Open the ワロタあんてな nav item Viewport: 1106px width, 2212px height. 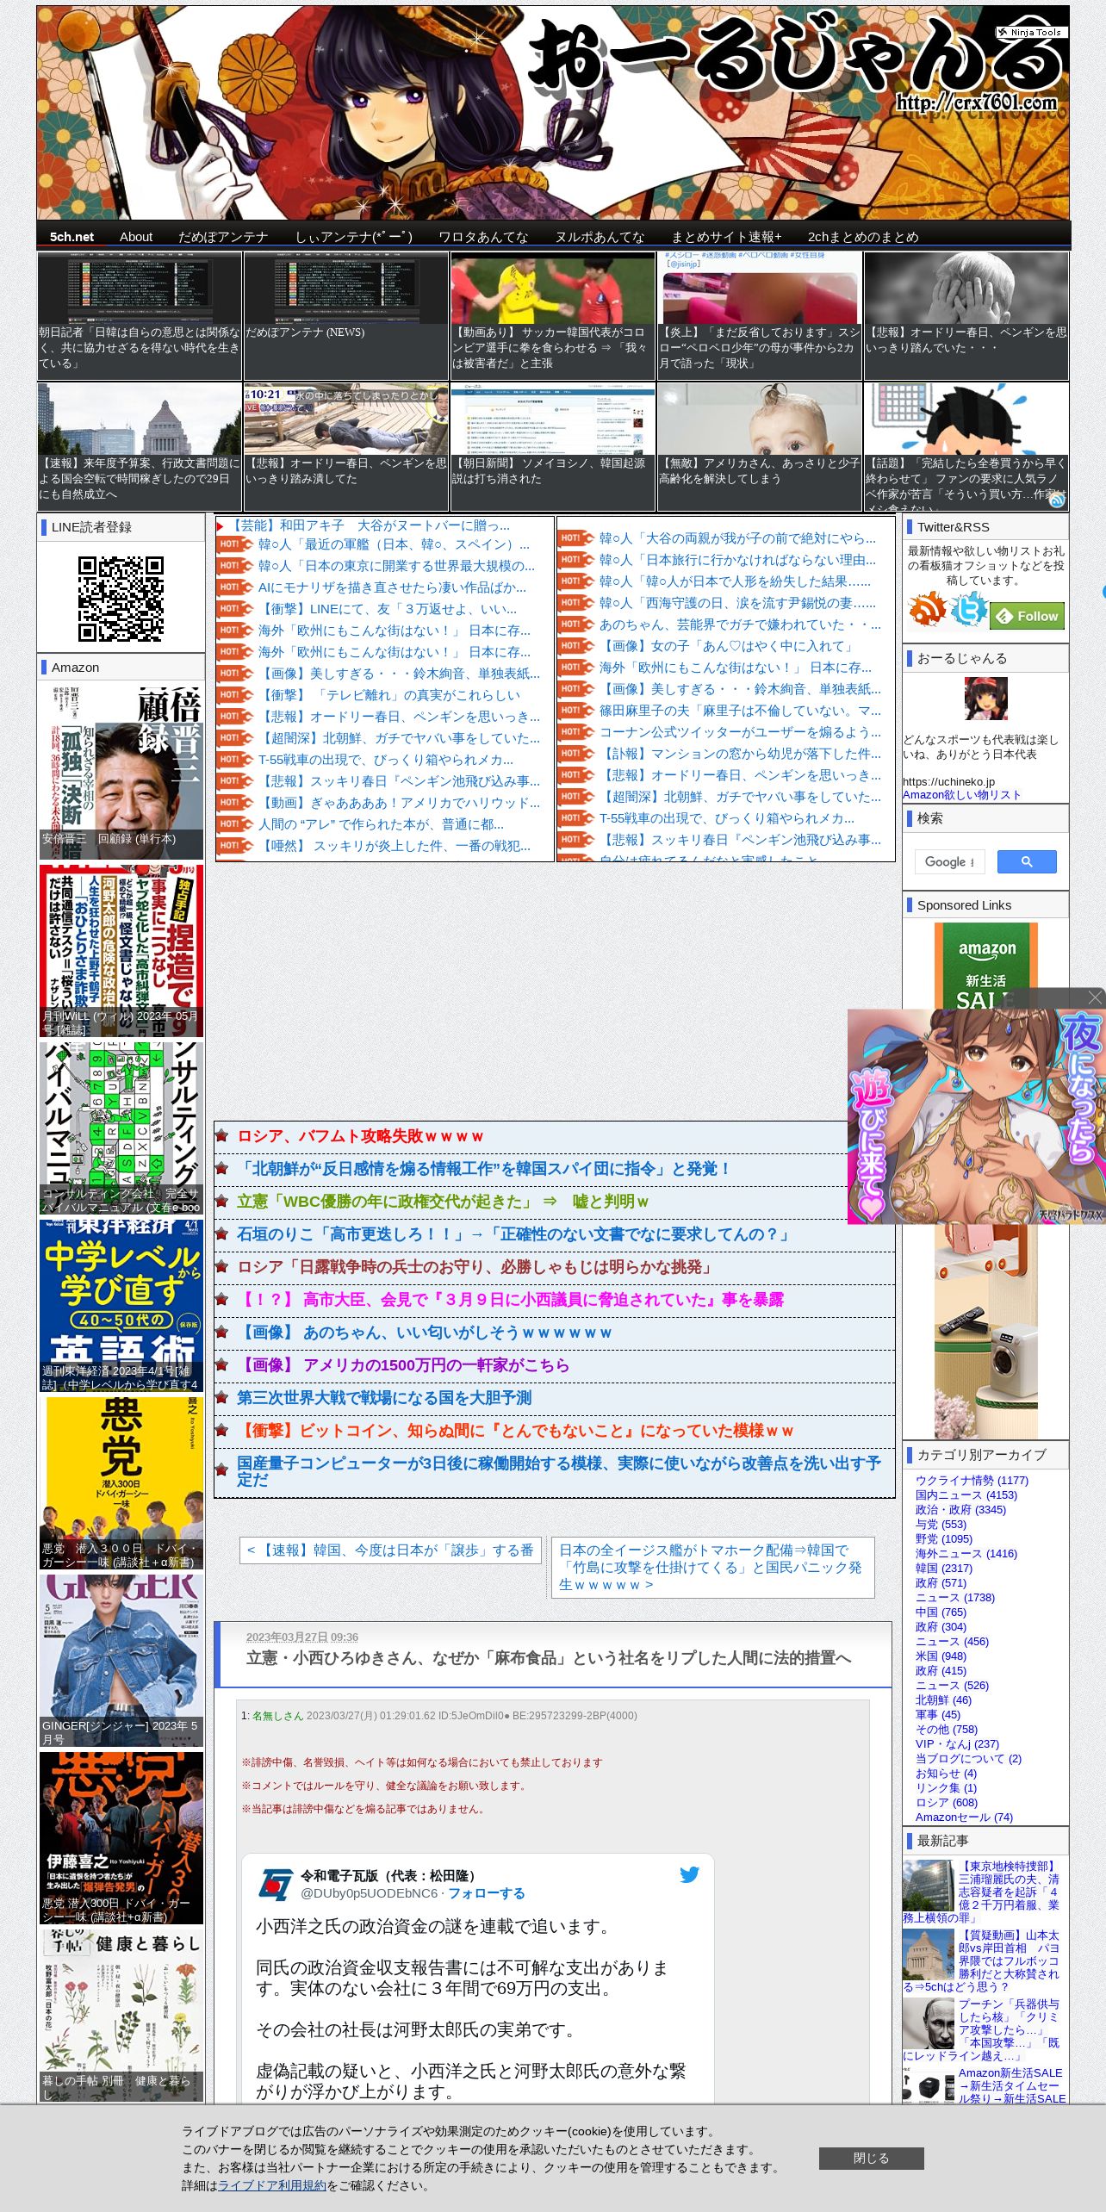(483, 237)
